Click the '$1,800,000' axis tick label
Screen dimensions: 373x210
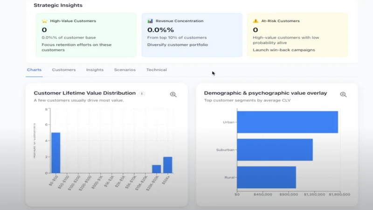(339, 195)
